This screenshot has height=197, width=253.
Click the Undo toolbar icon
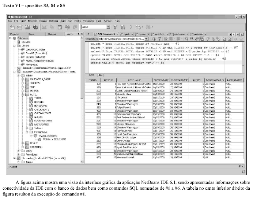point(67,27)
